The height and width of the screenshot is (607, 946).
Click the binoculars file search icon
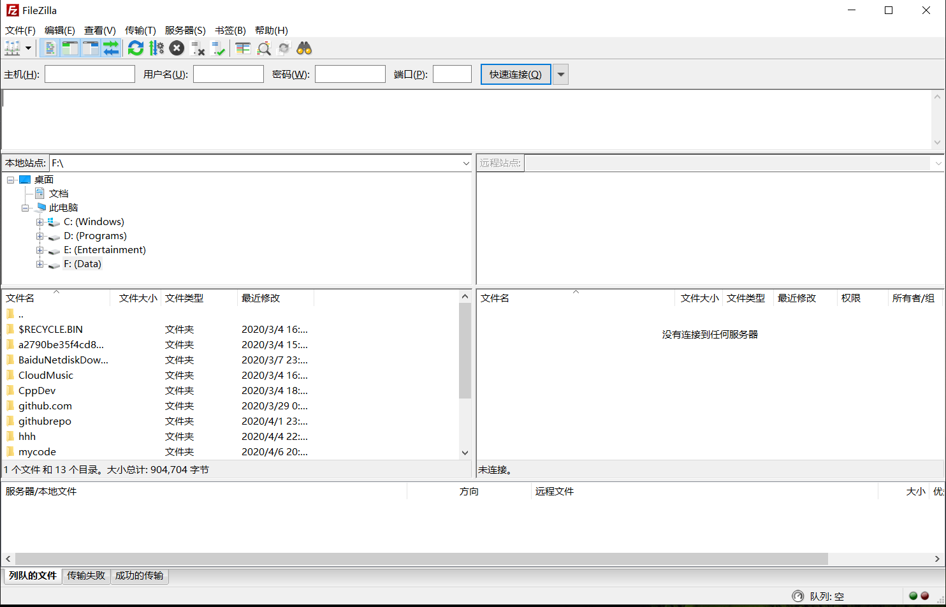[x=304, y=48]
